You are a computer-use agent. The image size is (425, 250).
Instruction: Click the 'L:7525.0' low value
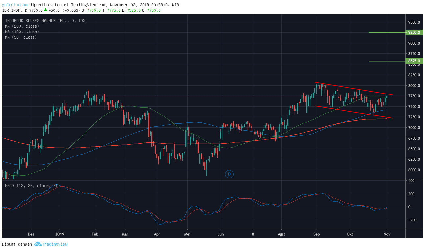coord(131,10)
